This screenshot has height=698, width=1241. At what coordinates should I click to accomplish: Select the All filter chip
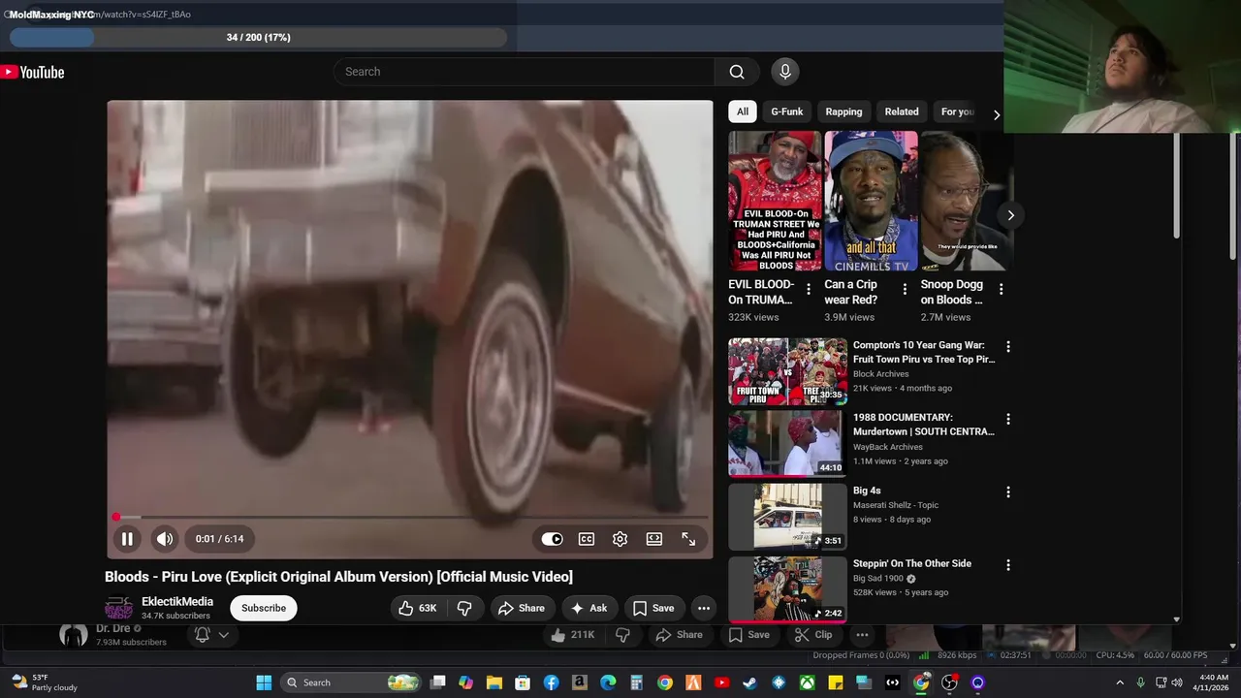coord(743,111)
